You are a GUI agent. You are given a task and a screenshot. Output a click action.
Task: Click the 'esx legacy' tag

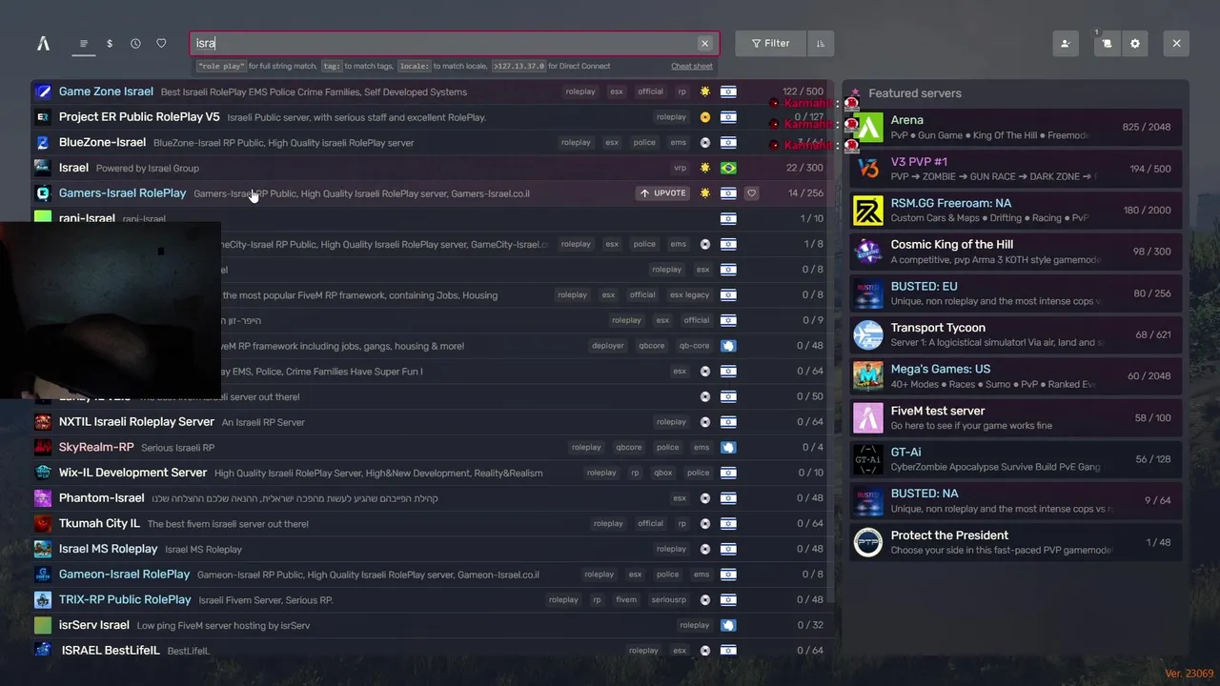(x=690, y=294)
